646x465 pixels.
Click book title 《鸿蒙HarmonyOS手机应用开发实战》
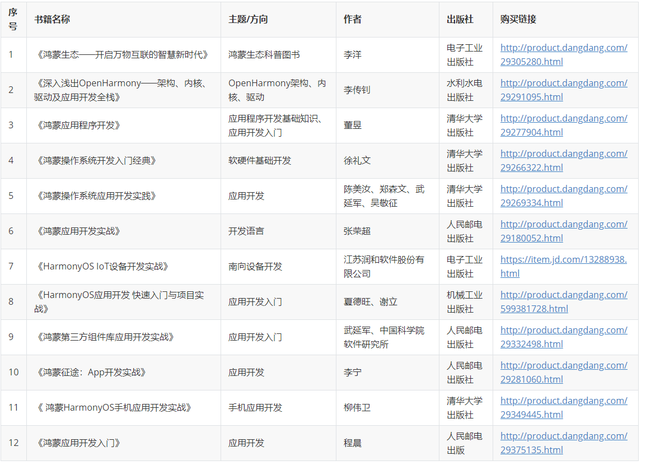point(113,408)
